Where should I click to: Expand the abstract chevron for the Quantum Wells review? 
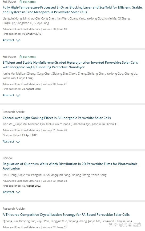tap(18, 192)
